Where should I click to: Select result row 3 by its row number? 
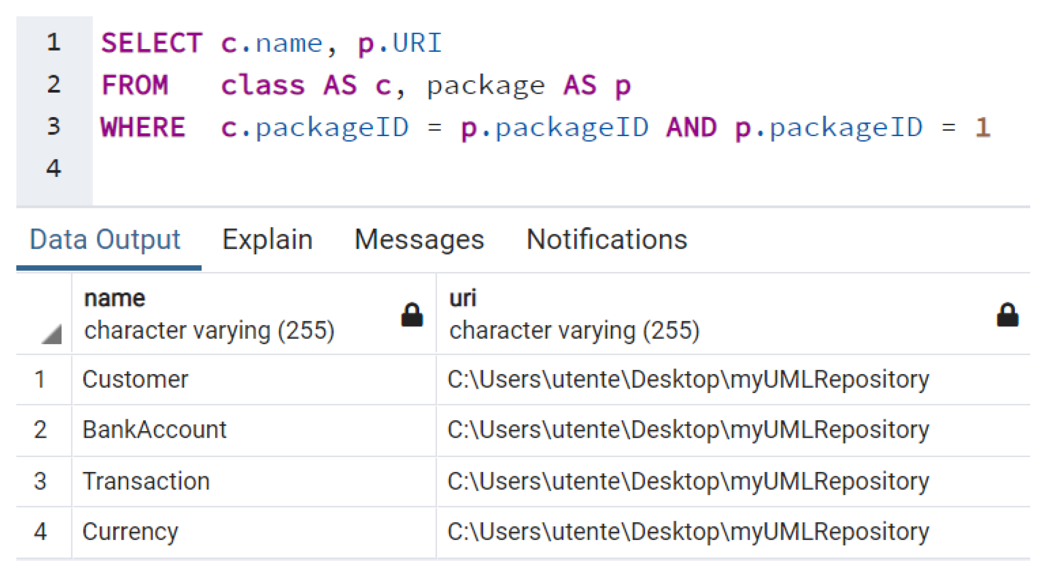click(40, 481)
